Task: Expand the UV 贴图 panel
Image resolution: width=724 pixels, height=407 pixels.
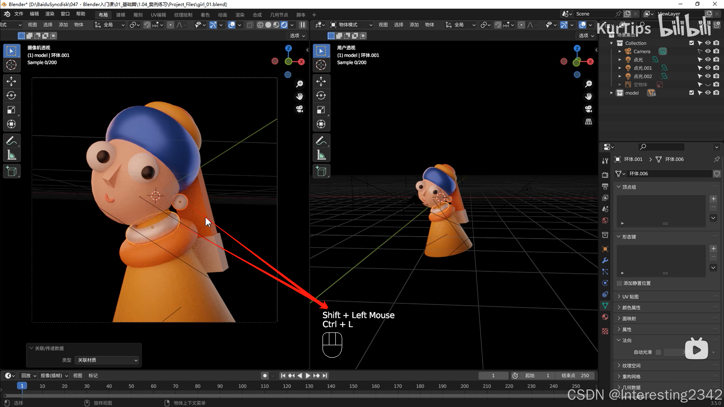Action: [x=630, y=296]
